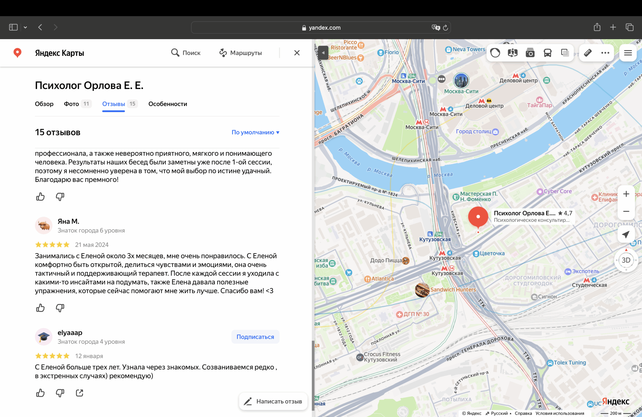Viewport: 642px width, 417px height.
Task: Open street panorama view on the map
Action: pos(512,53)
